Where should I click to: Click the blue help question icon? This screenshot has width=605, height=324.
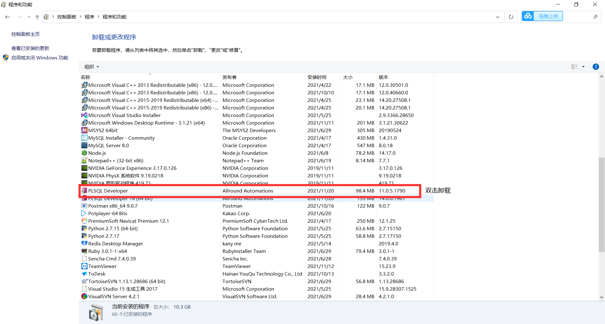coord(596,67)
